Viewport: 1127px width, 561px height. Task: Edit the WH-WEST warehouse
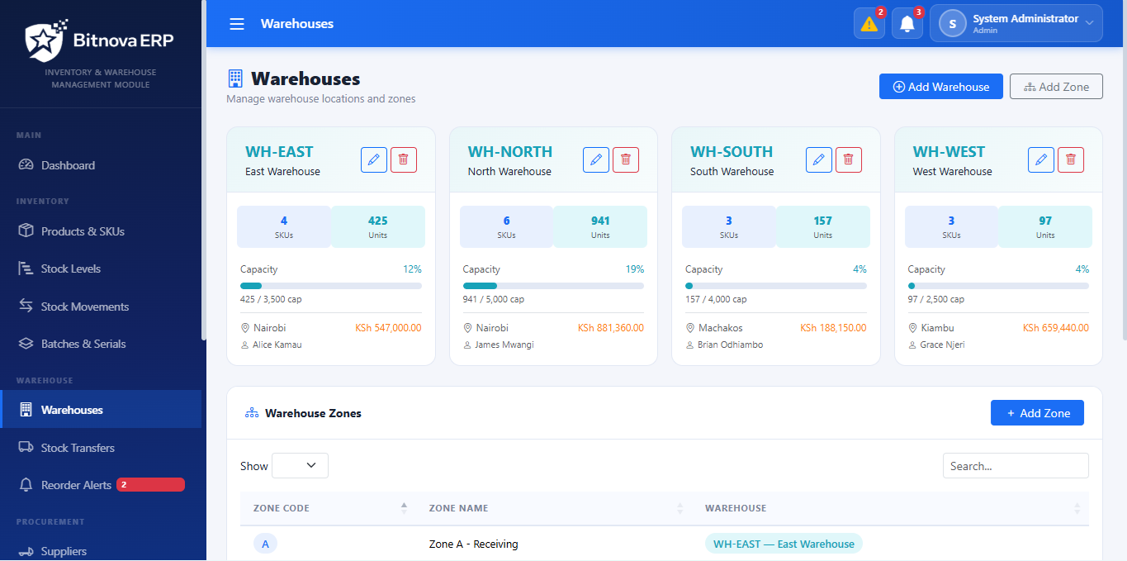coord(1041,159)
